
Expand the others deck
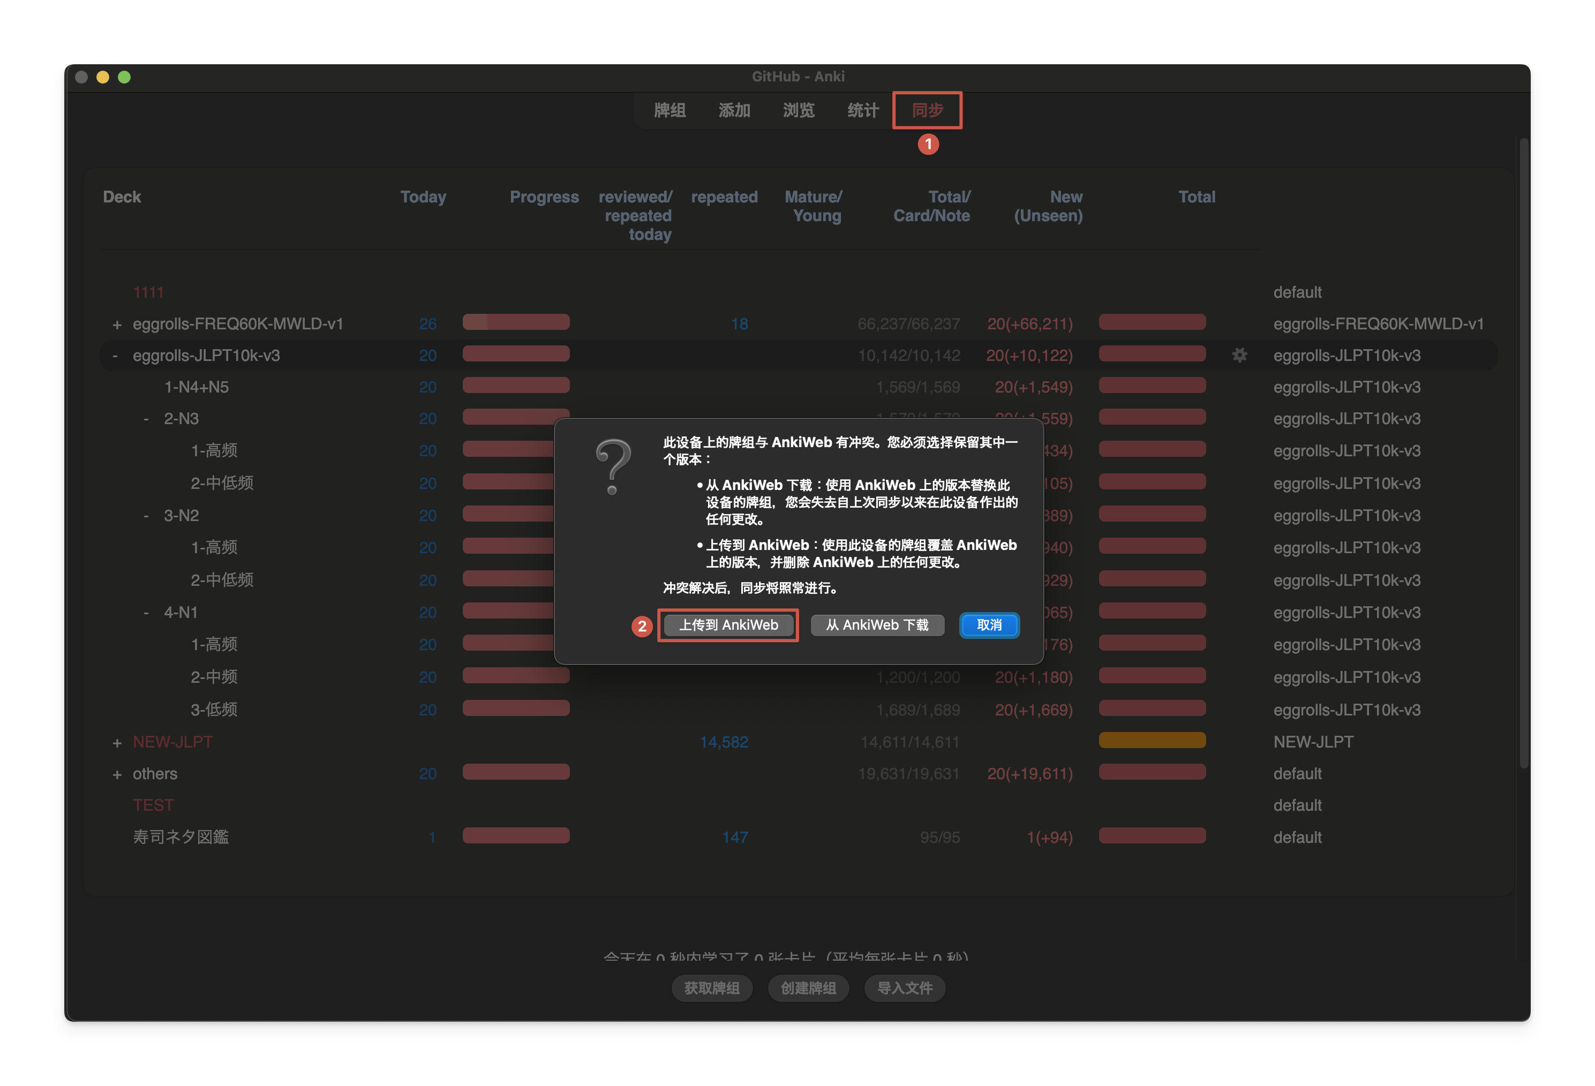tap(117, 774)
